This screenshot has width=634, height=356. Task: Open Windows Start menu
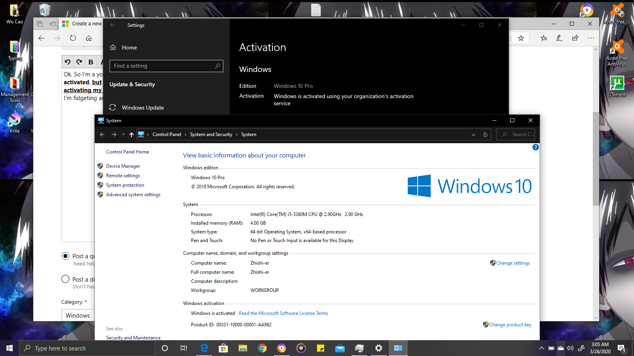tap(10, 348)
